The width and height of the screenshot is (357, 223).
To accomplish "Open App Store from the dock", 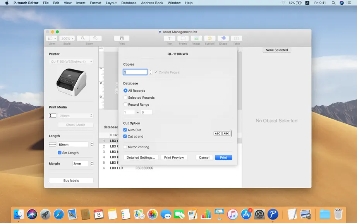I will 246,214.
